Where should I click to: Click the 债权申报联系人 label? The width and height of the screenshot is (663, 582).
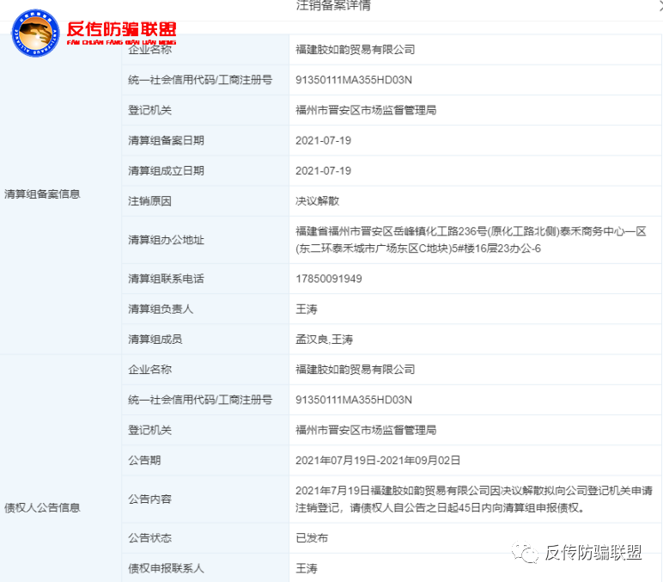(166, 568)
